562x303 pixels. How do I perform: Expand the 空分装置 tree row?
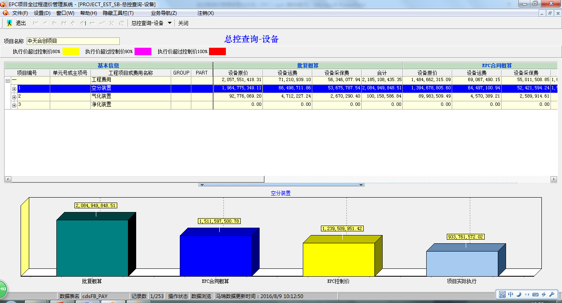click(x=14, y=89)
